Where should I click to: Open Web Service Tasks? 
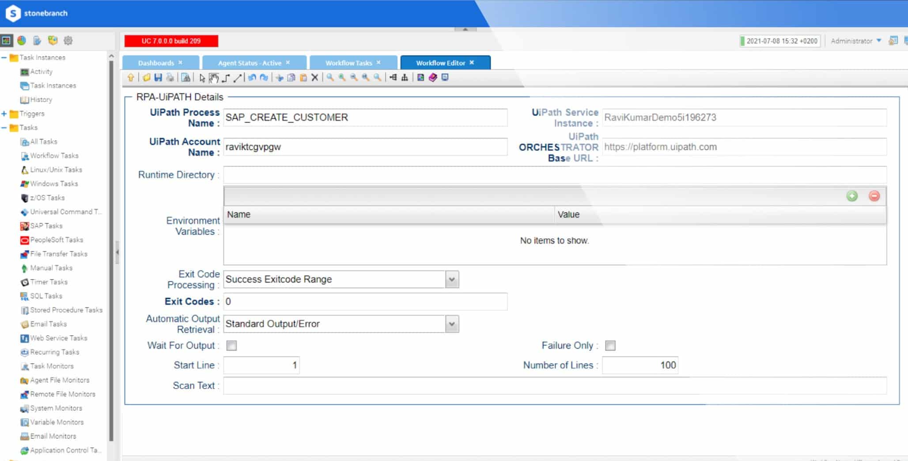pos(59,338)
